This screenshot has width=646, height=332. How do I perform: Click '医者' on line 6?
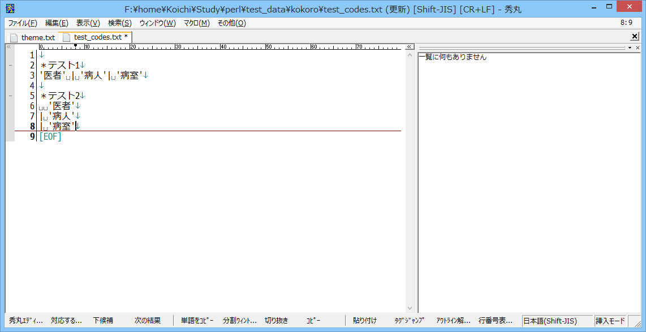62,106
